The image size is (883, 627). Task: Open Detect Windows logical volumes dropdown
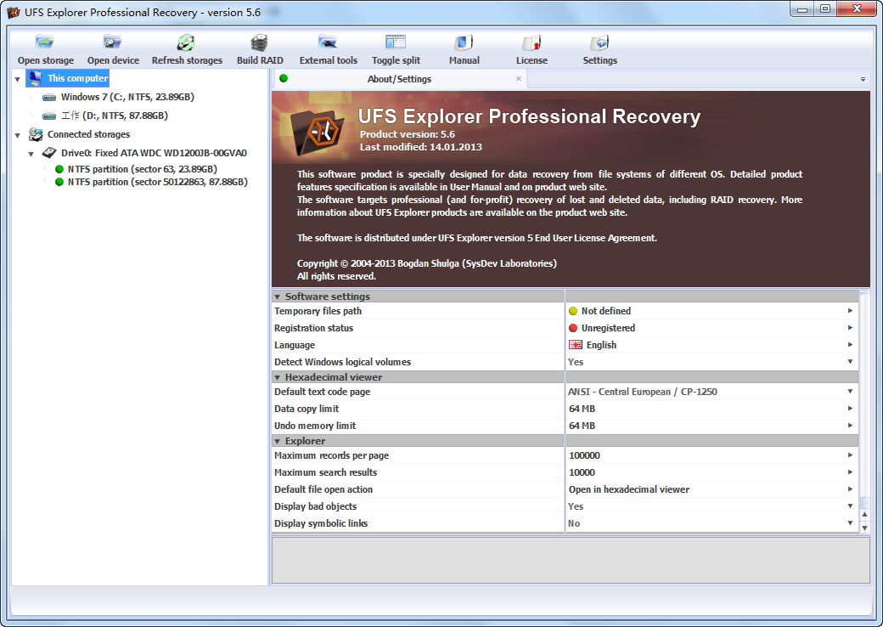click(851, 362)
